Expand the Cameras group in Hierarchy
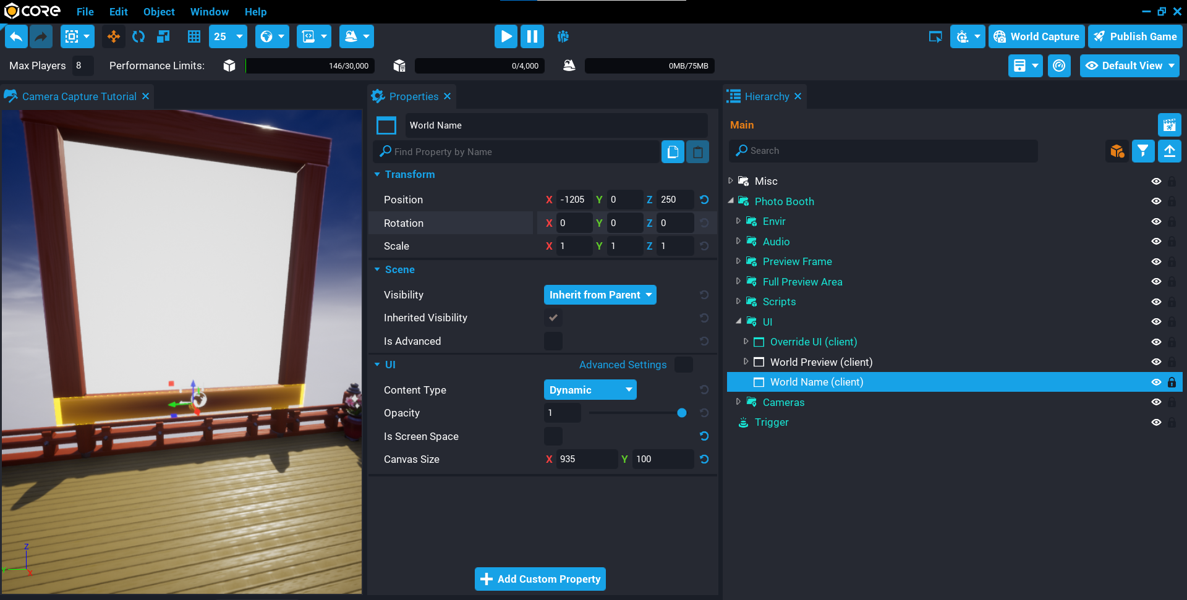Screen dimensions: 1187x600 click(739, 402)
